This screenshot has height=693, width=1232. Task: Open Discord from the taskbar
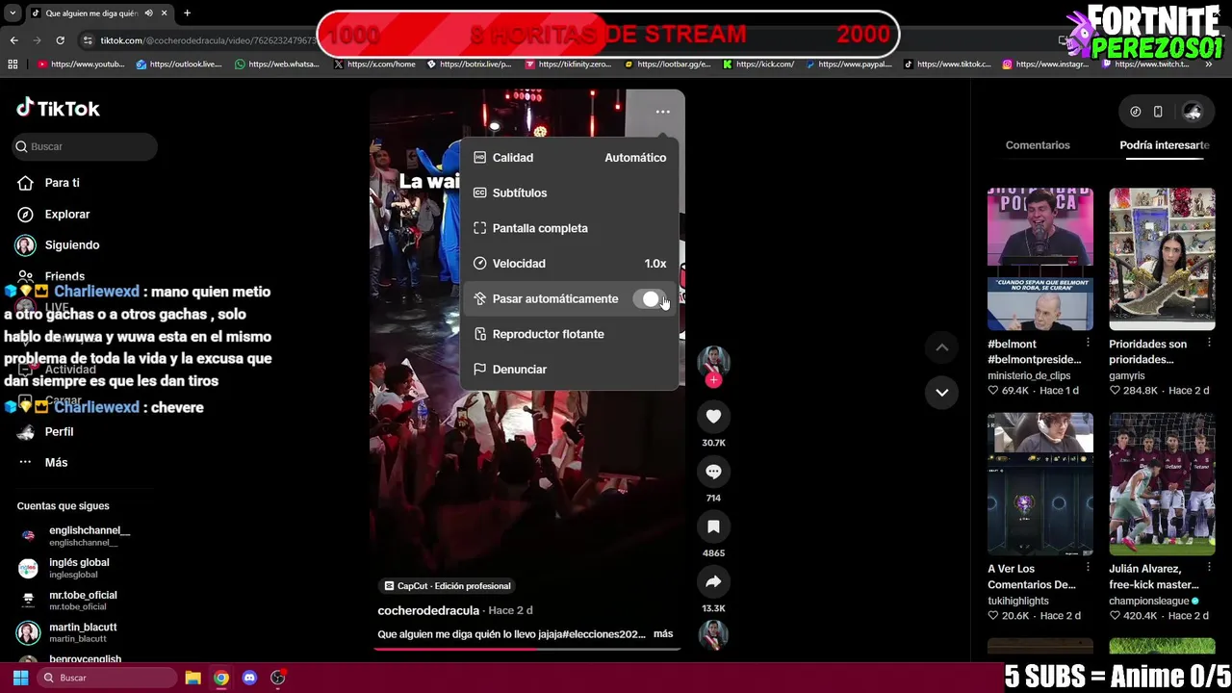click(x=249, y=678)
